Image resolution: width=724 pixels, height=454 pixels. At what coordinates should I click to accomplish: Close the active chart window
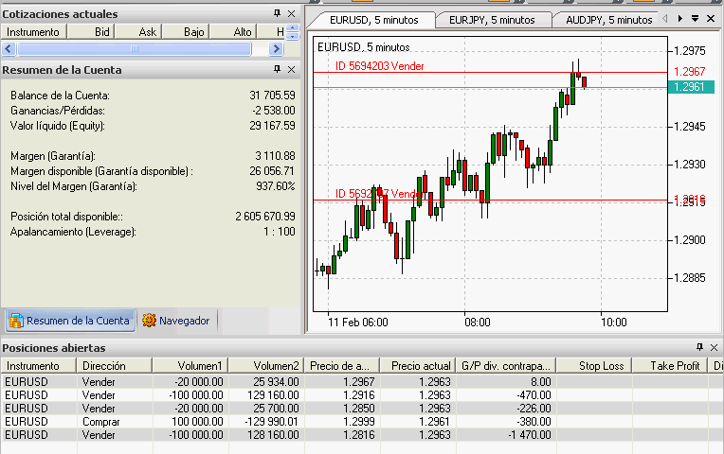coord(711,18)
